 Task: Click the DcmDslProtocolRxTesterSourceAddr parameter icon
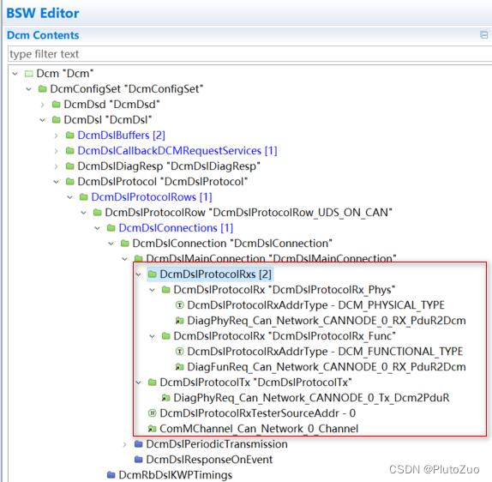pos(152,413)
